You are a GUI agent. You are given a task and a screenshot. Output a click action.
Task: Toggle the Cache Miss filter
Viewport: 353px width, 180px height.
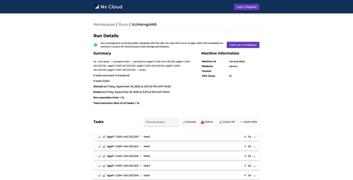[x=248, y=122]
